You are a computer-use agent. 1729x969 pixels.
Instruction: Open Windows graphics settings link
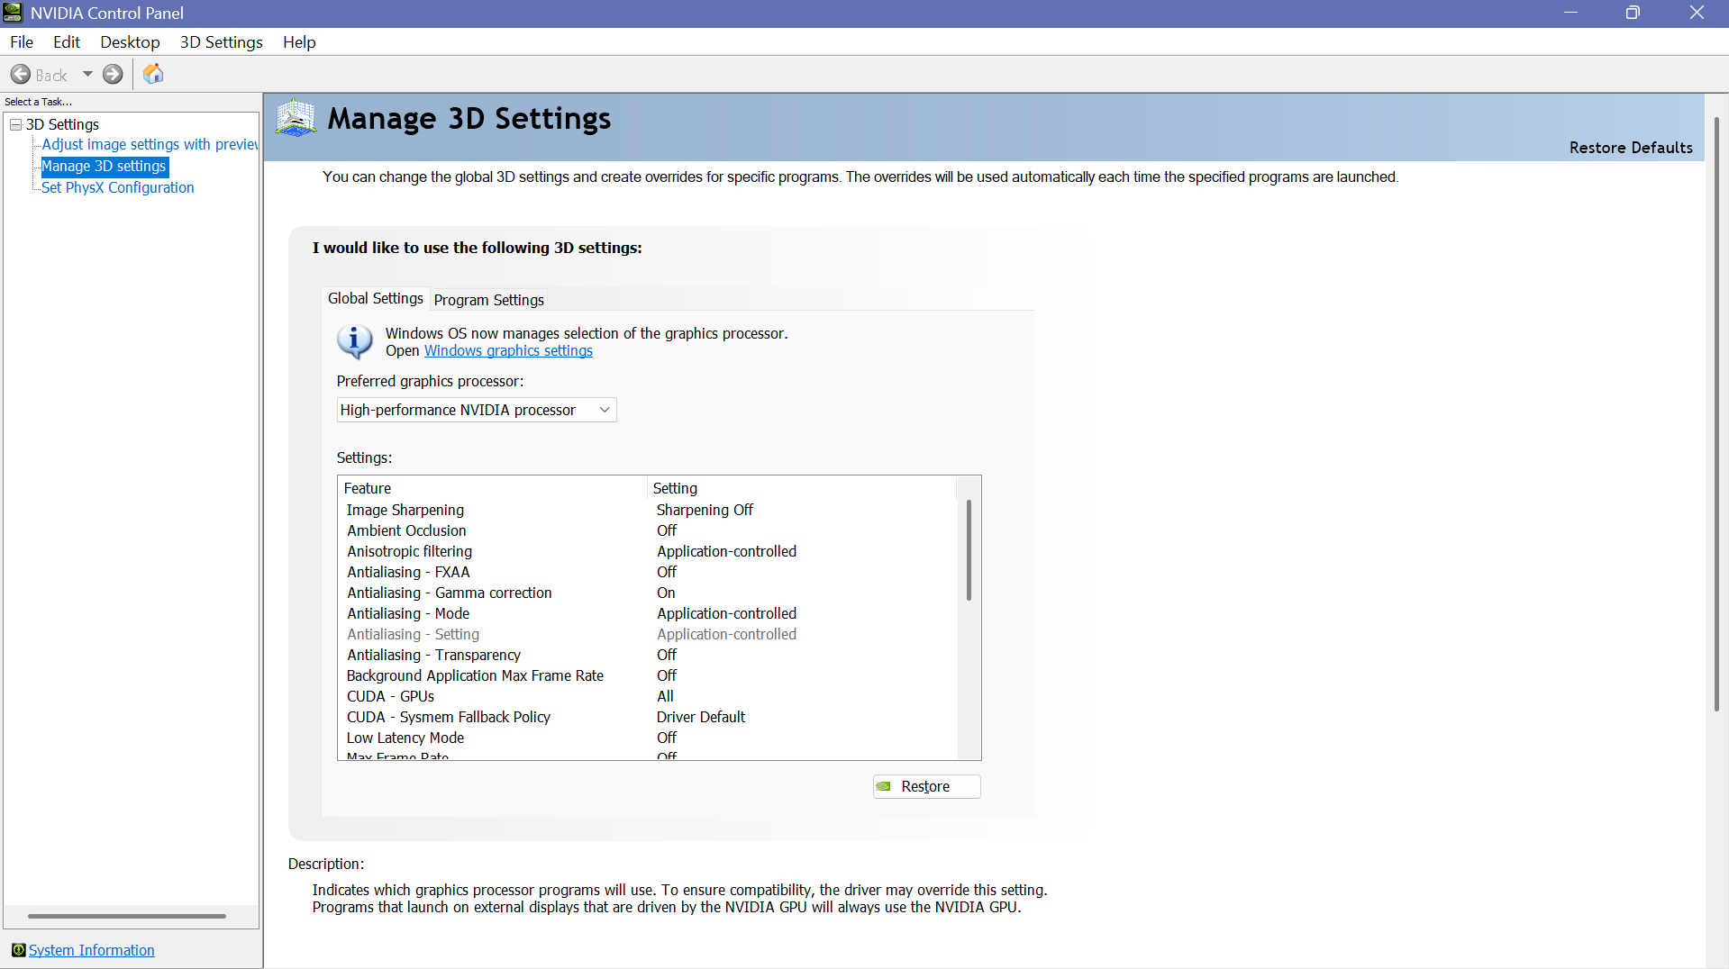tap(508, 350)
